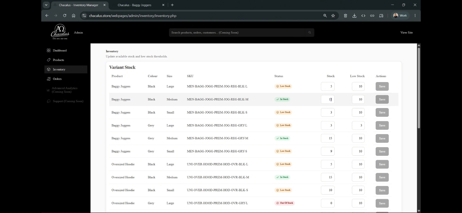The width and height of the screenshot is (462, 213).
Task: Edit low stock for Baggy Joggers Grey Large
Action: point(358,126)
